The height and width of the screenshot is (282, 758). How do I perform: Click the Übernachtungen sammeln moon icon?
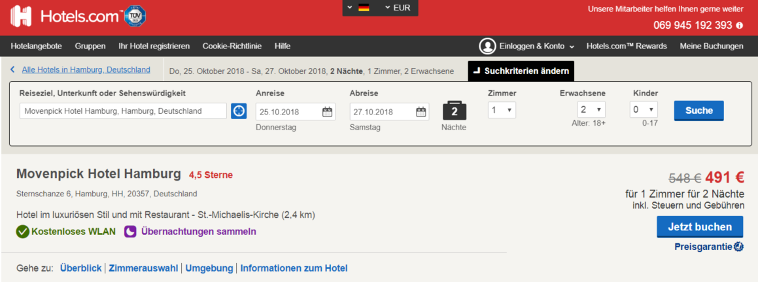(x=131, y=232)
